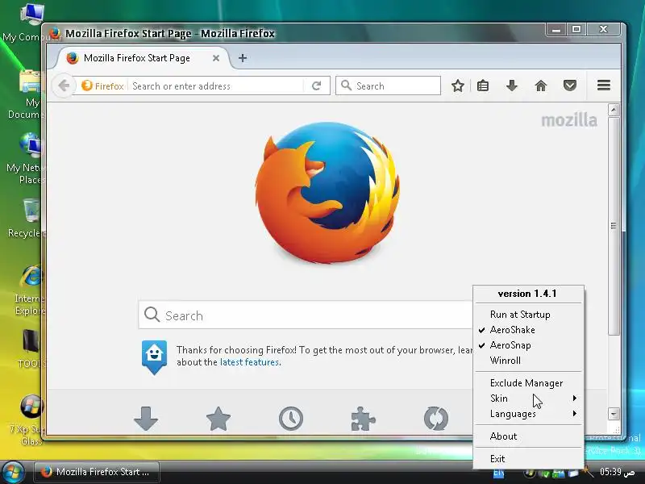Screen dimensions: 645x484
Task: Open Add-ons puzzle piece icon
Action: click(x=364, y=419)
